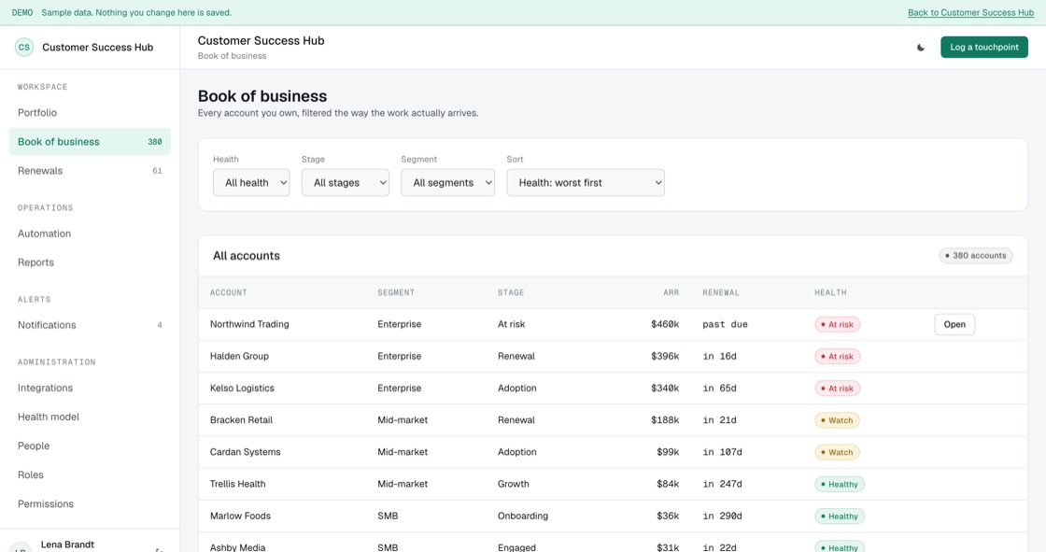Open Automation page
Screen dimensions: 1046x552
click(x=90, y=234)
